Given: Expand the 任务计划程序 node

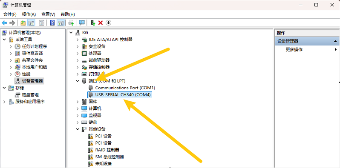Looking at the screenshot, I should point(11,46).
